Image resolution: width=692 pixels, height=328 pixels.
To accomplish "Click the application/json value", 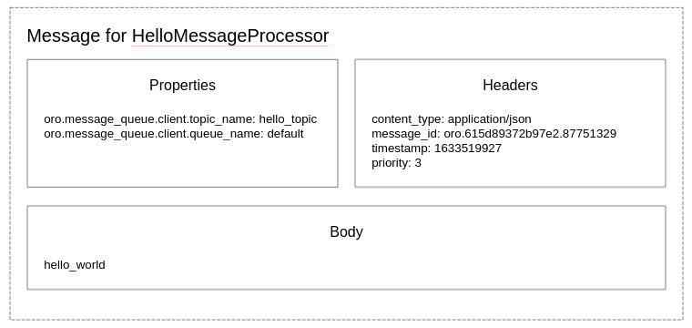I will (x=490, y=119).
